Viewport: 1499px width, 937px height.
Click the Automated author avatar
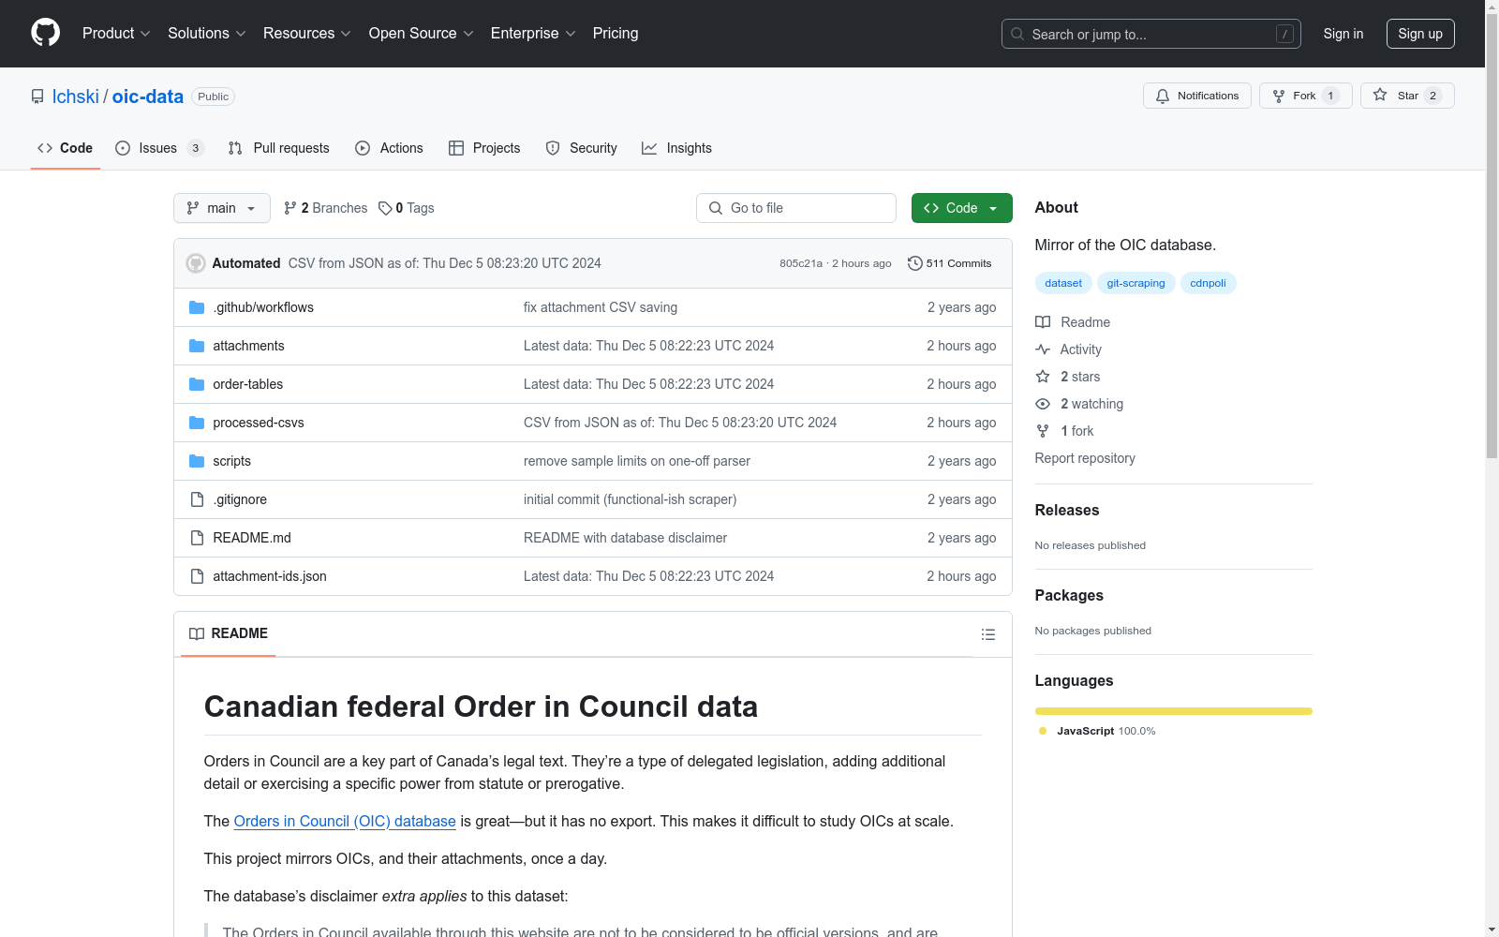tap(196, 263)
